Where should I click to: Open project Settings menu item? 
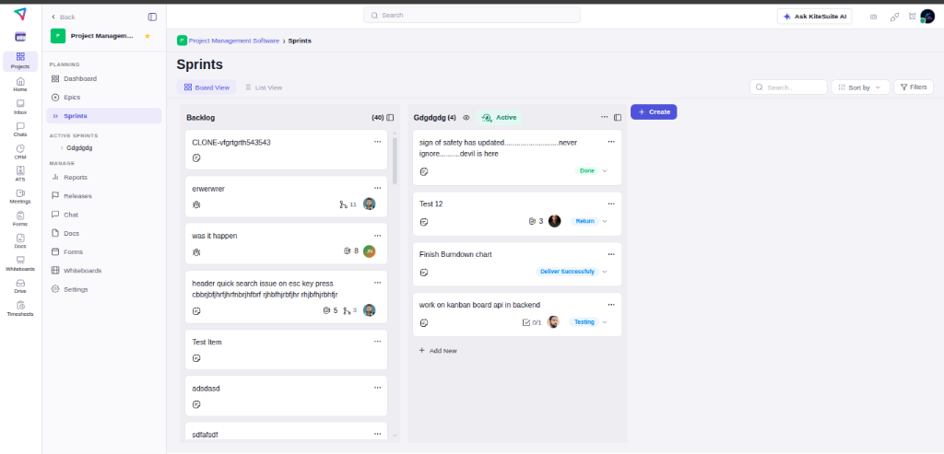(103, 289)
